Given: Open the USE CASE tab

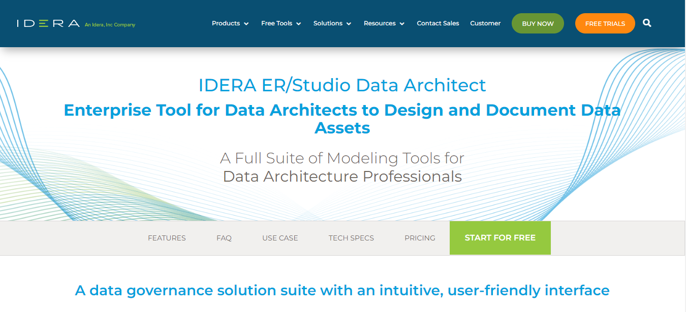Looking at the screenshot, I should (x=280, y=237).
